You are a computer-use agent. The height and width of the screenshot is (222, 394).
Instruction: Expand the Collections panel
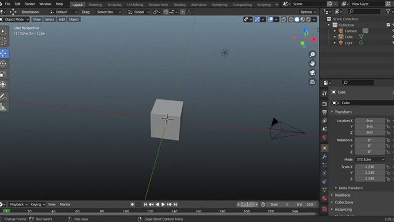tap(344, 202)
